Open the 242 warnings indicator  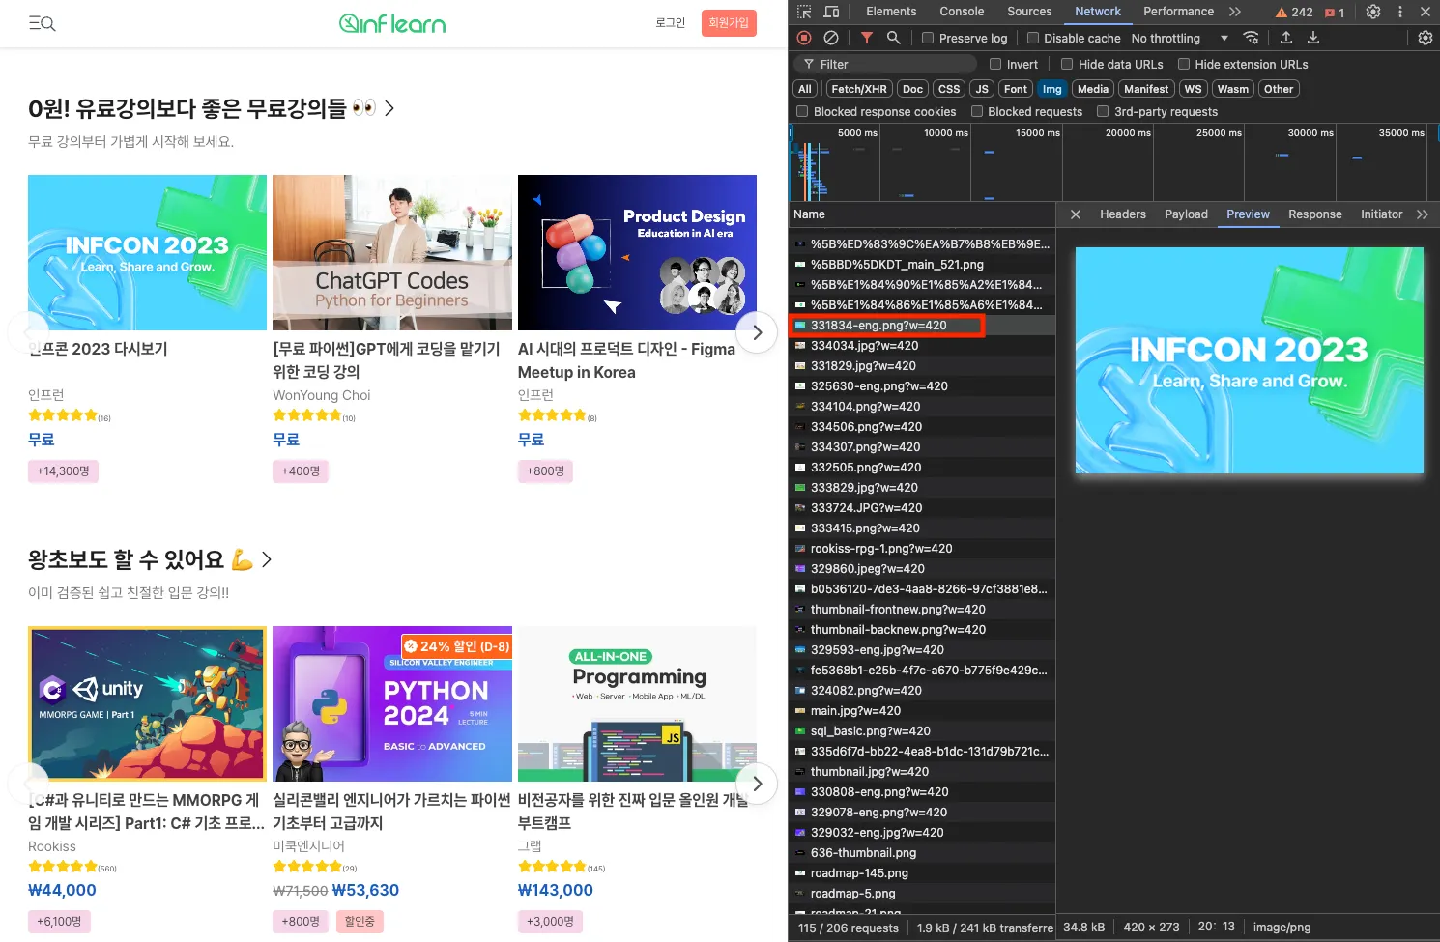[1294, 13]
